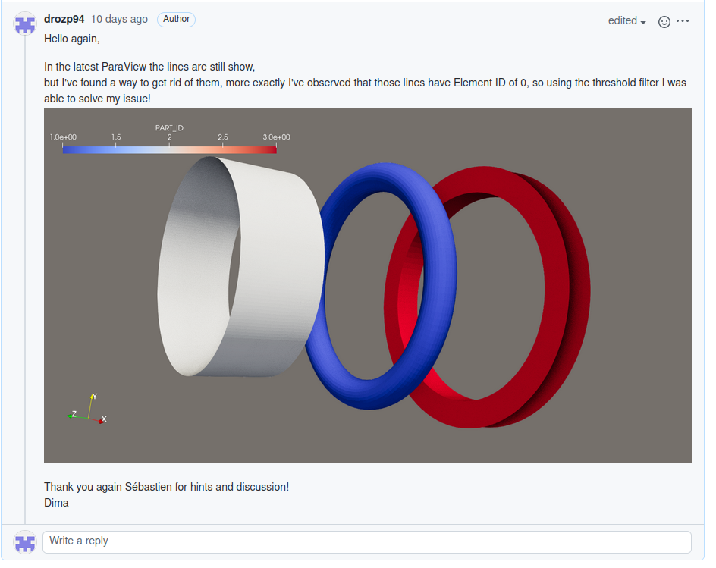Open drozp94's avatar at the post header
Screen dimensions: 716x568
pos(25,24)
